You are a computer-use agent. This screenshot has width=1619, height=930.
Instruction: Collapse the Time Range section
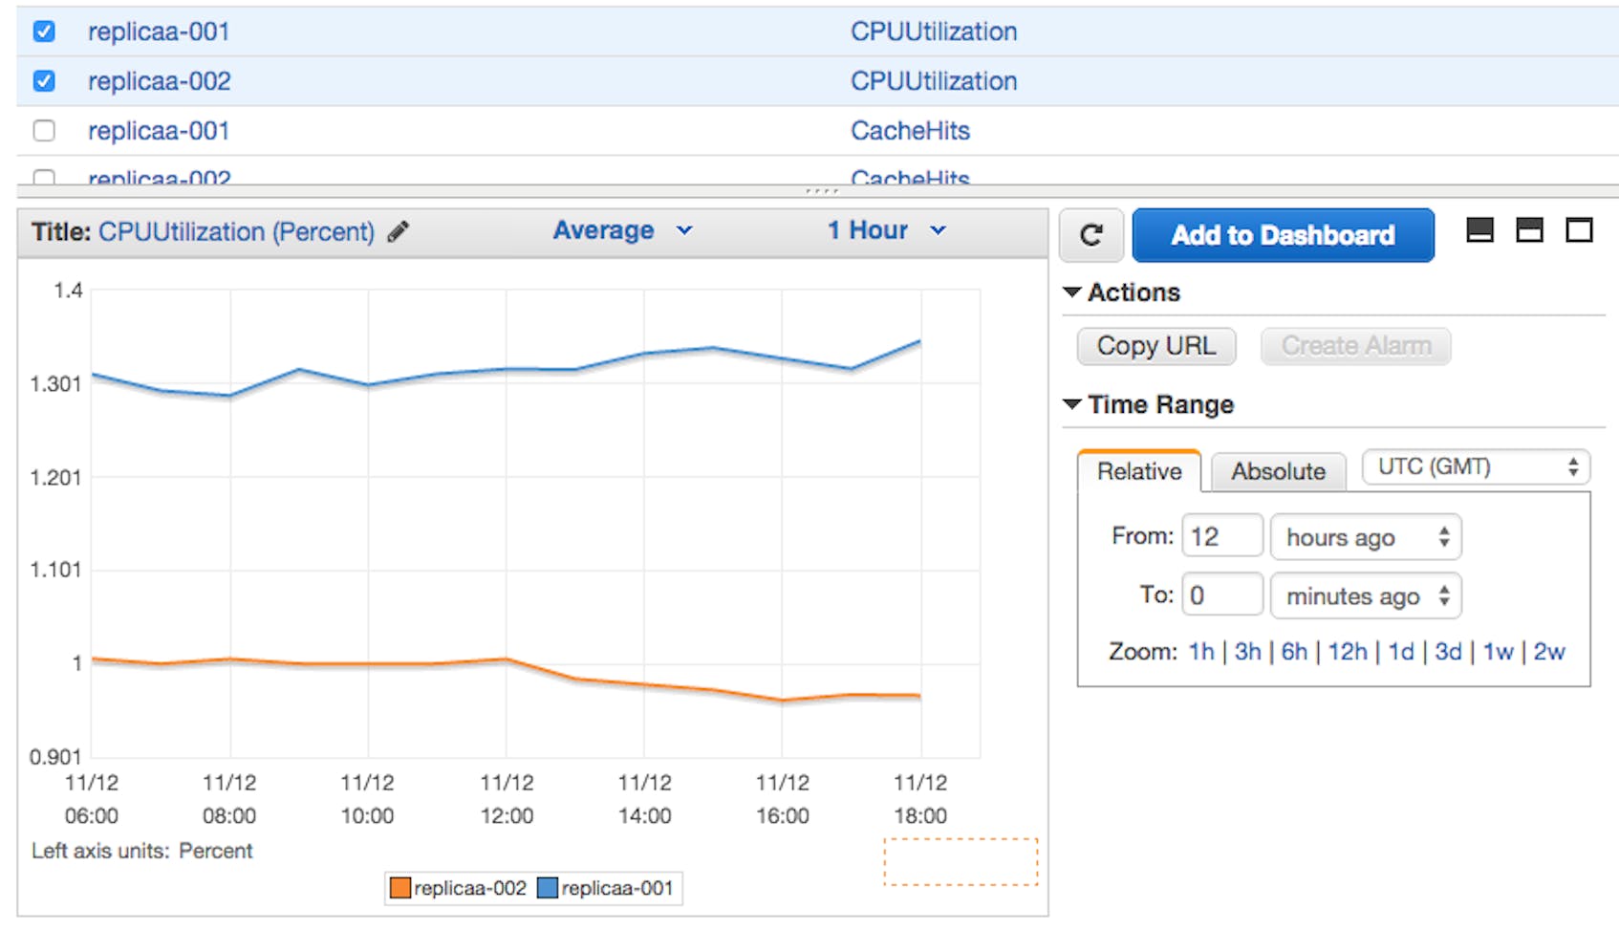[1071, 404]
